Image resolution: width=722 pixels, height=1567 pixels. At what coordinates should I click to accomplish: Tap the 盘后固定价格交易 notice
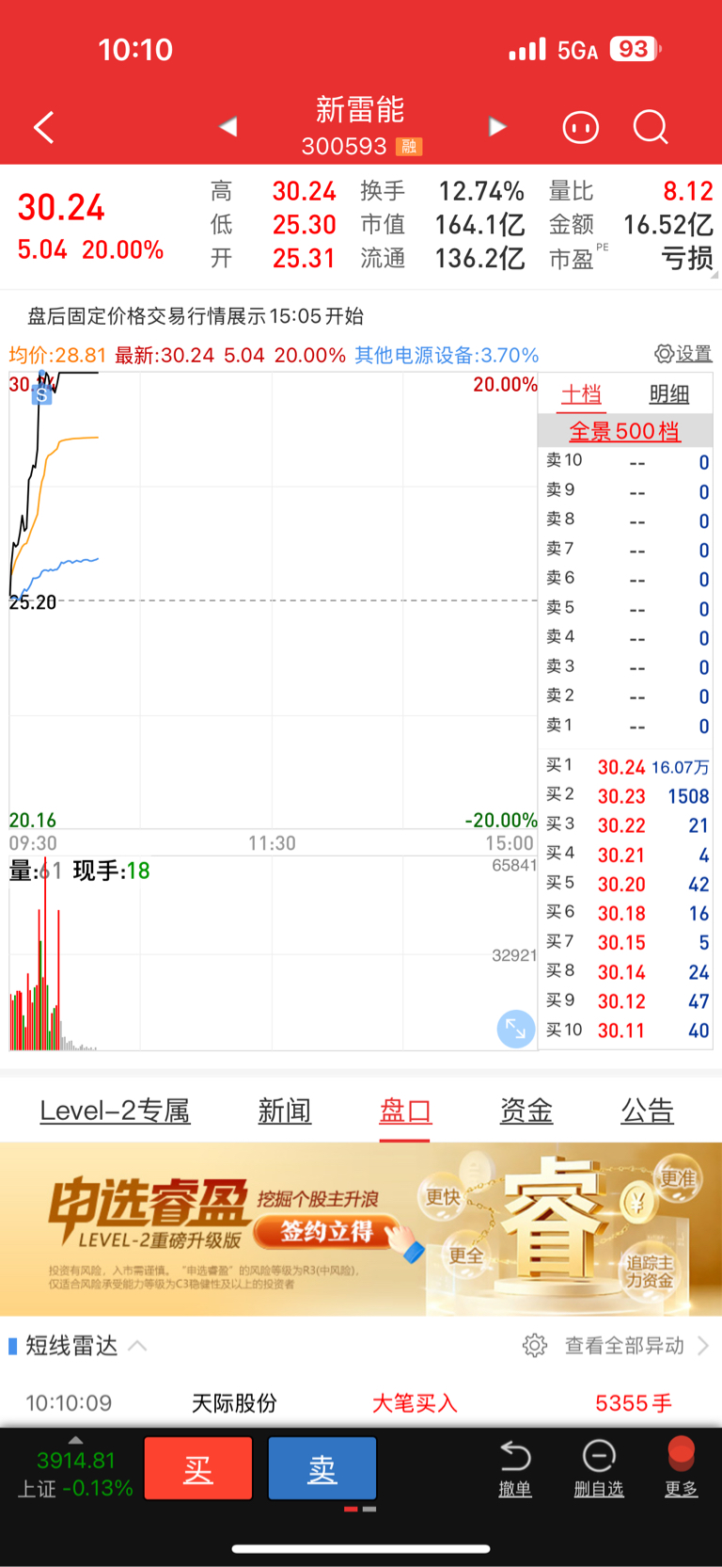click(195, 315)
